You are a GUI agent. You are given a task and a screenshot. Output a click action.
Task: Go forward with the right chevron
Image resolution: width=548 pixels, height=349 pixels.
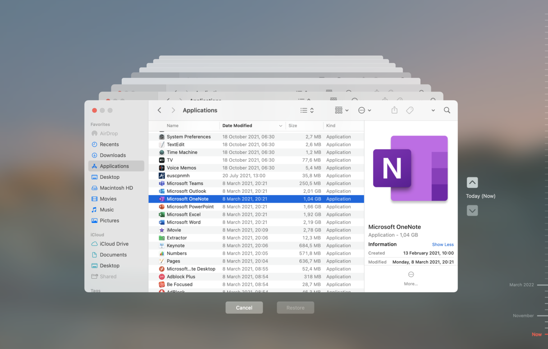click(x=173, y=110)
